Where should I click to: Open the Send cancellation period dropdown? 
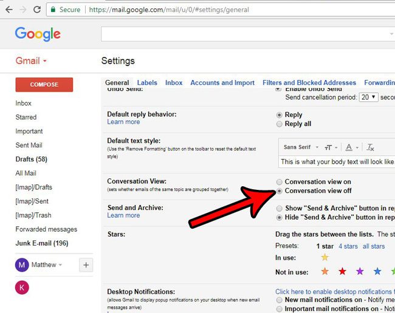pos(368,97)
